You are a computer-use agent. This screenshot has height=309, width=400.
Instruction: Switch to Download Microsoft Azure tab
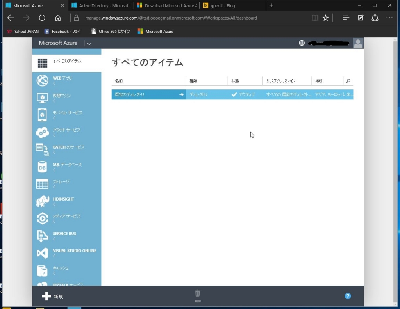pyautogui.click(x=167, y=5)
